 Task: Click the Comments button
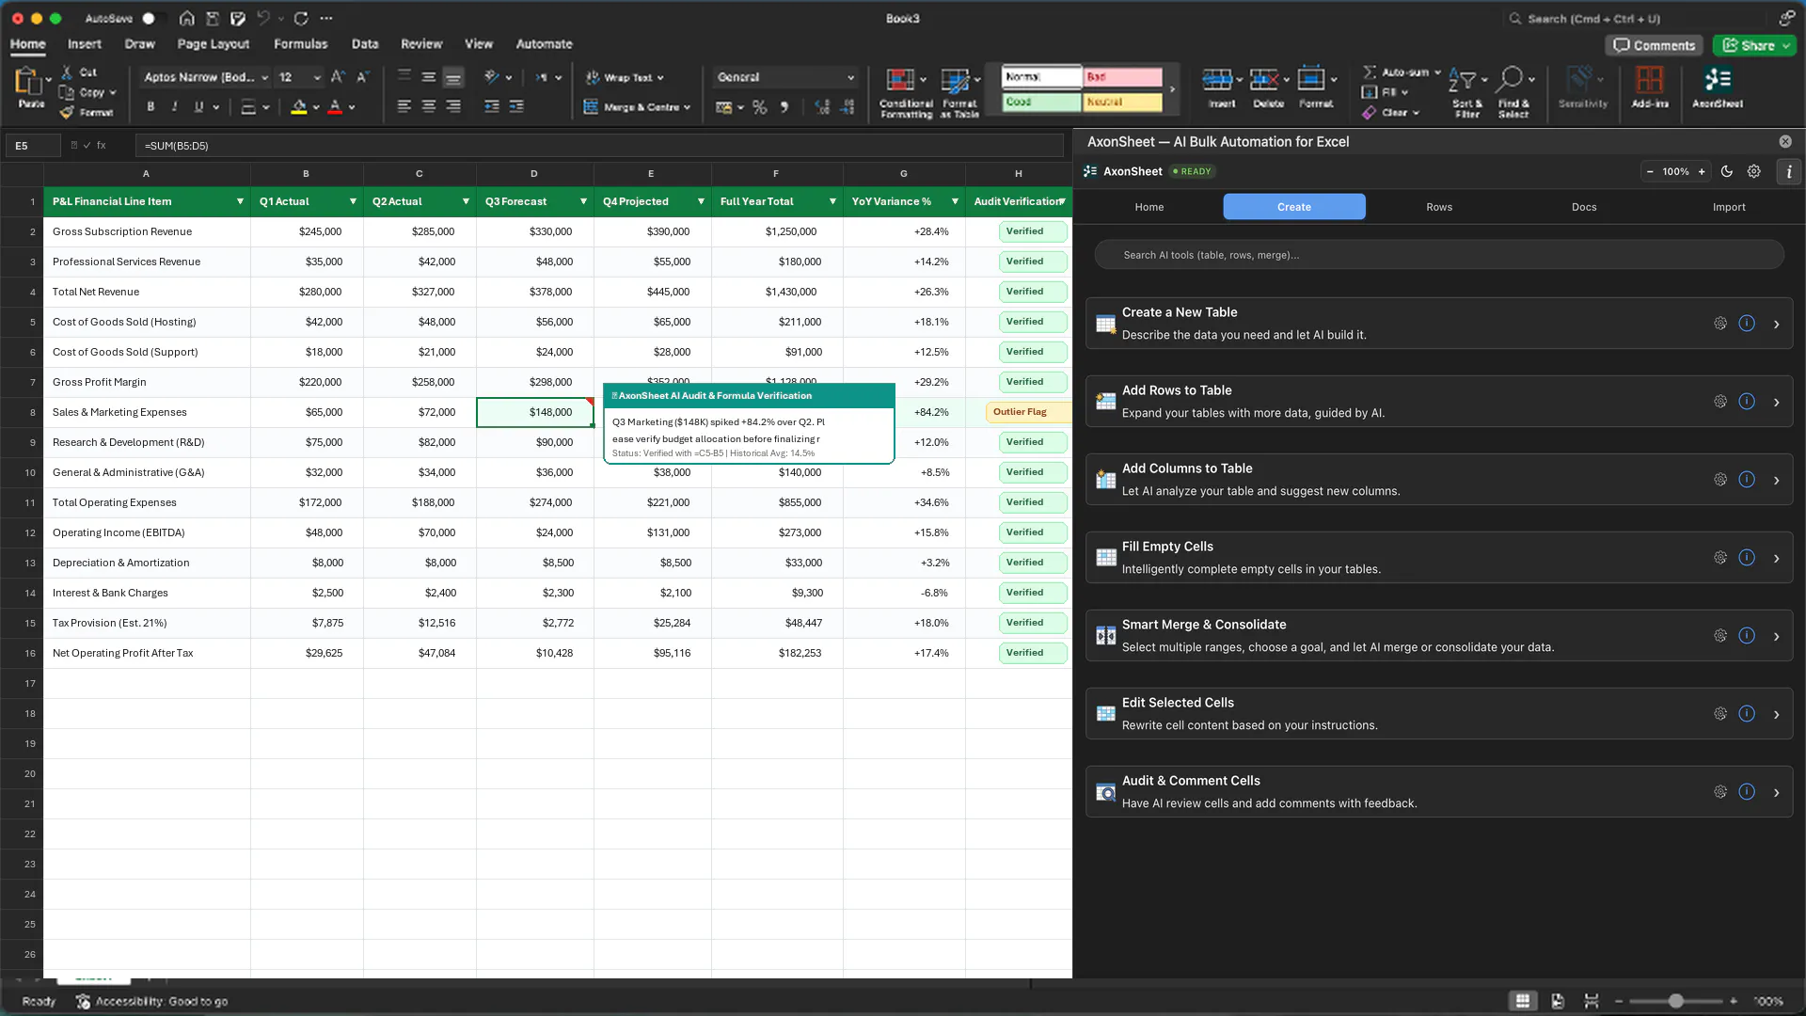[x=1655, y=45]
